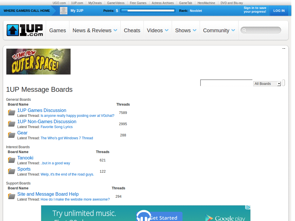This screenshot has height=221, width=295.
Task: Open the GameVideos network link
Action: 116,3
